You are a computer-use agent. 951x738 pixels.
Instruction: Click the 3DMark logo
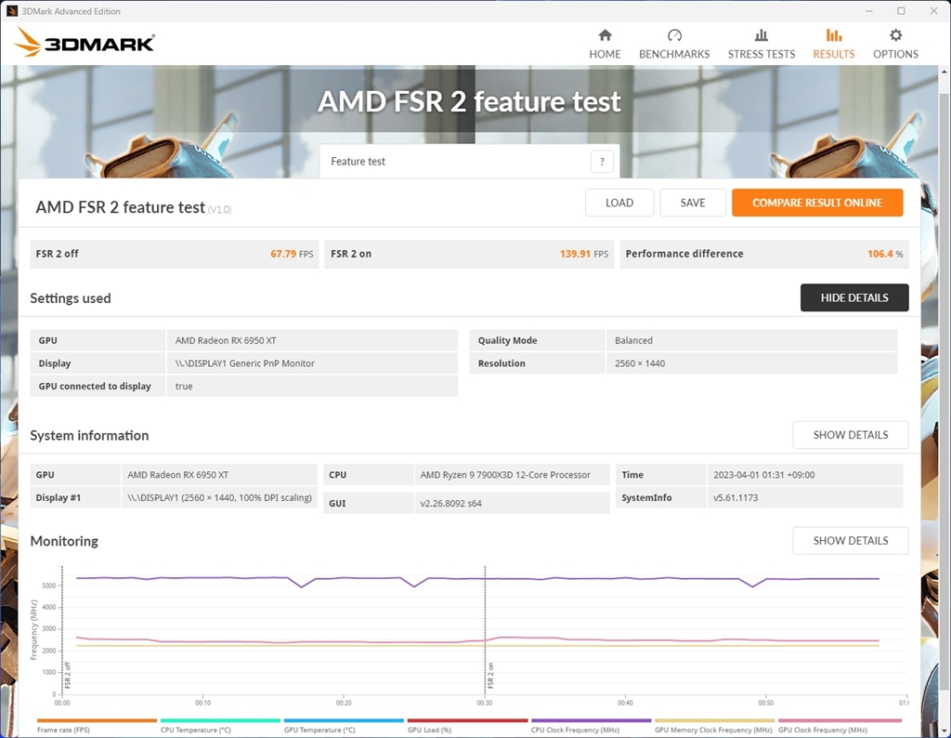point(85,43)
